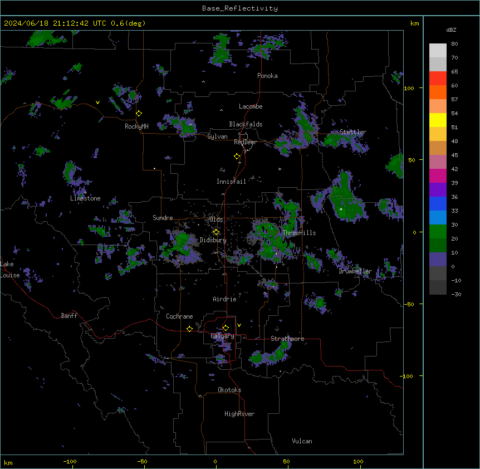The height and width of the screenshot is (469, 480).
Task: Click the Calgary city label
Action: (223, 336)
